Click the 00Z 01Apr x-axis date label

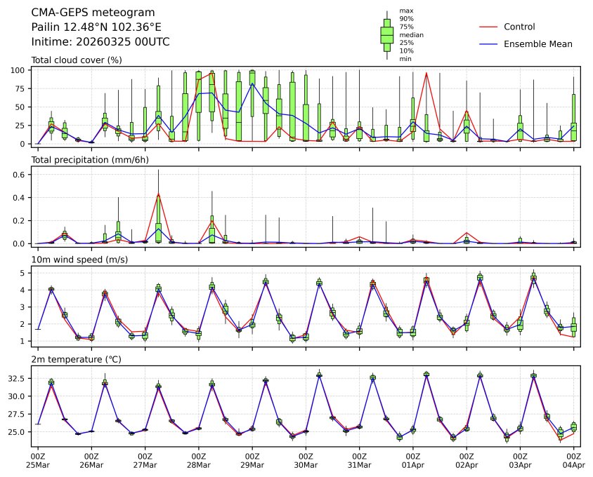click(x=412, y=460)
